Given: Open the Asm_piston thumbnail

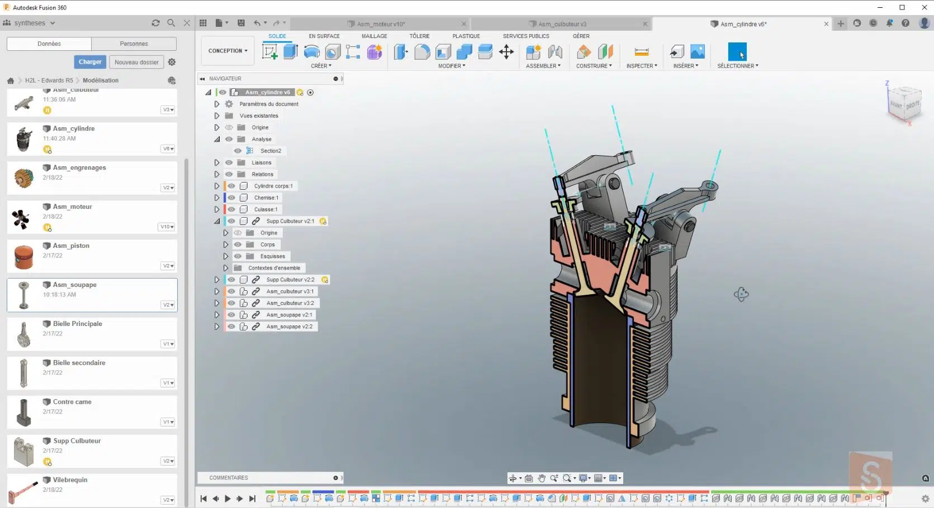Looking at the screenshot, I should point(23,256).
